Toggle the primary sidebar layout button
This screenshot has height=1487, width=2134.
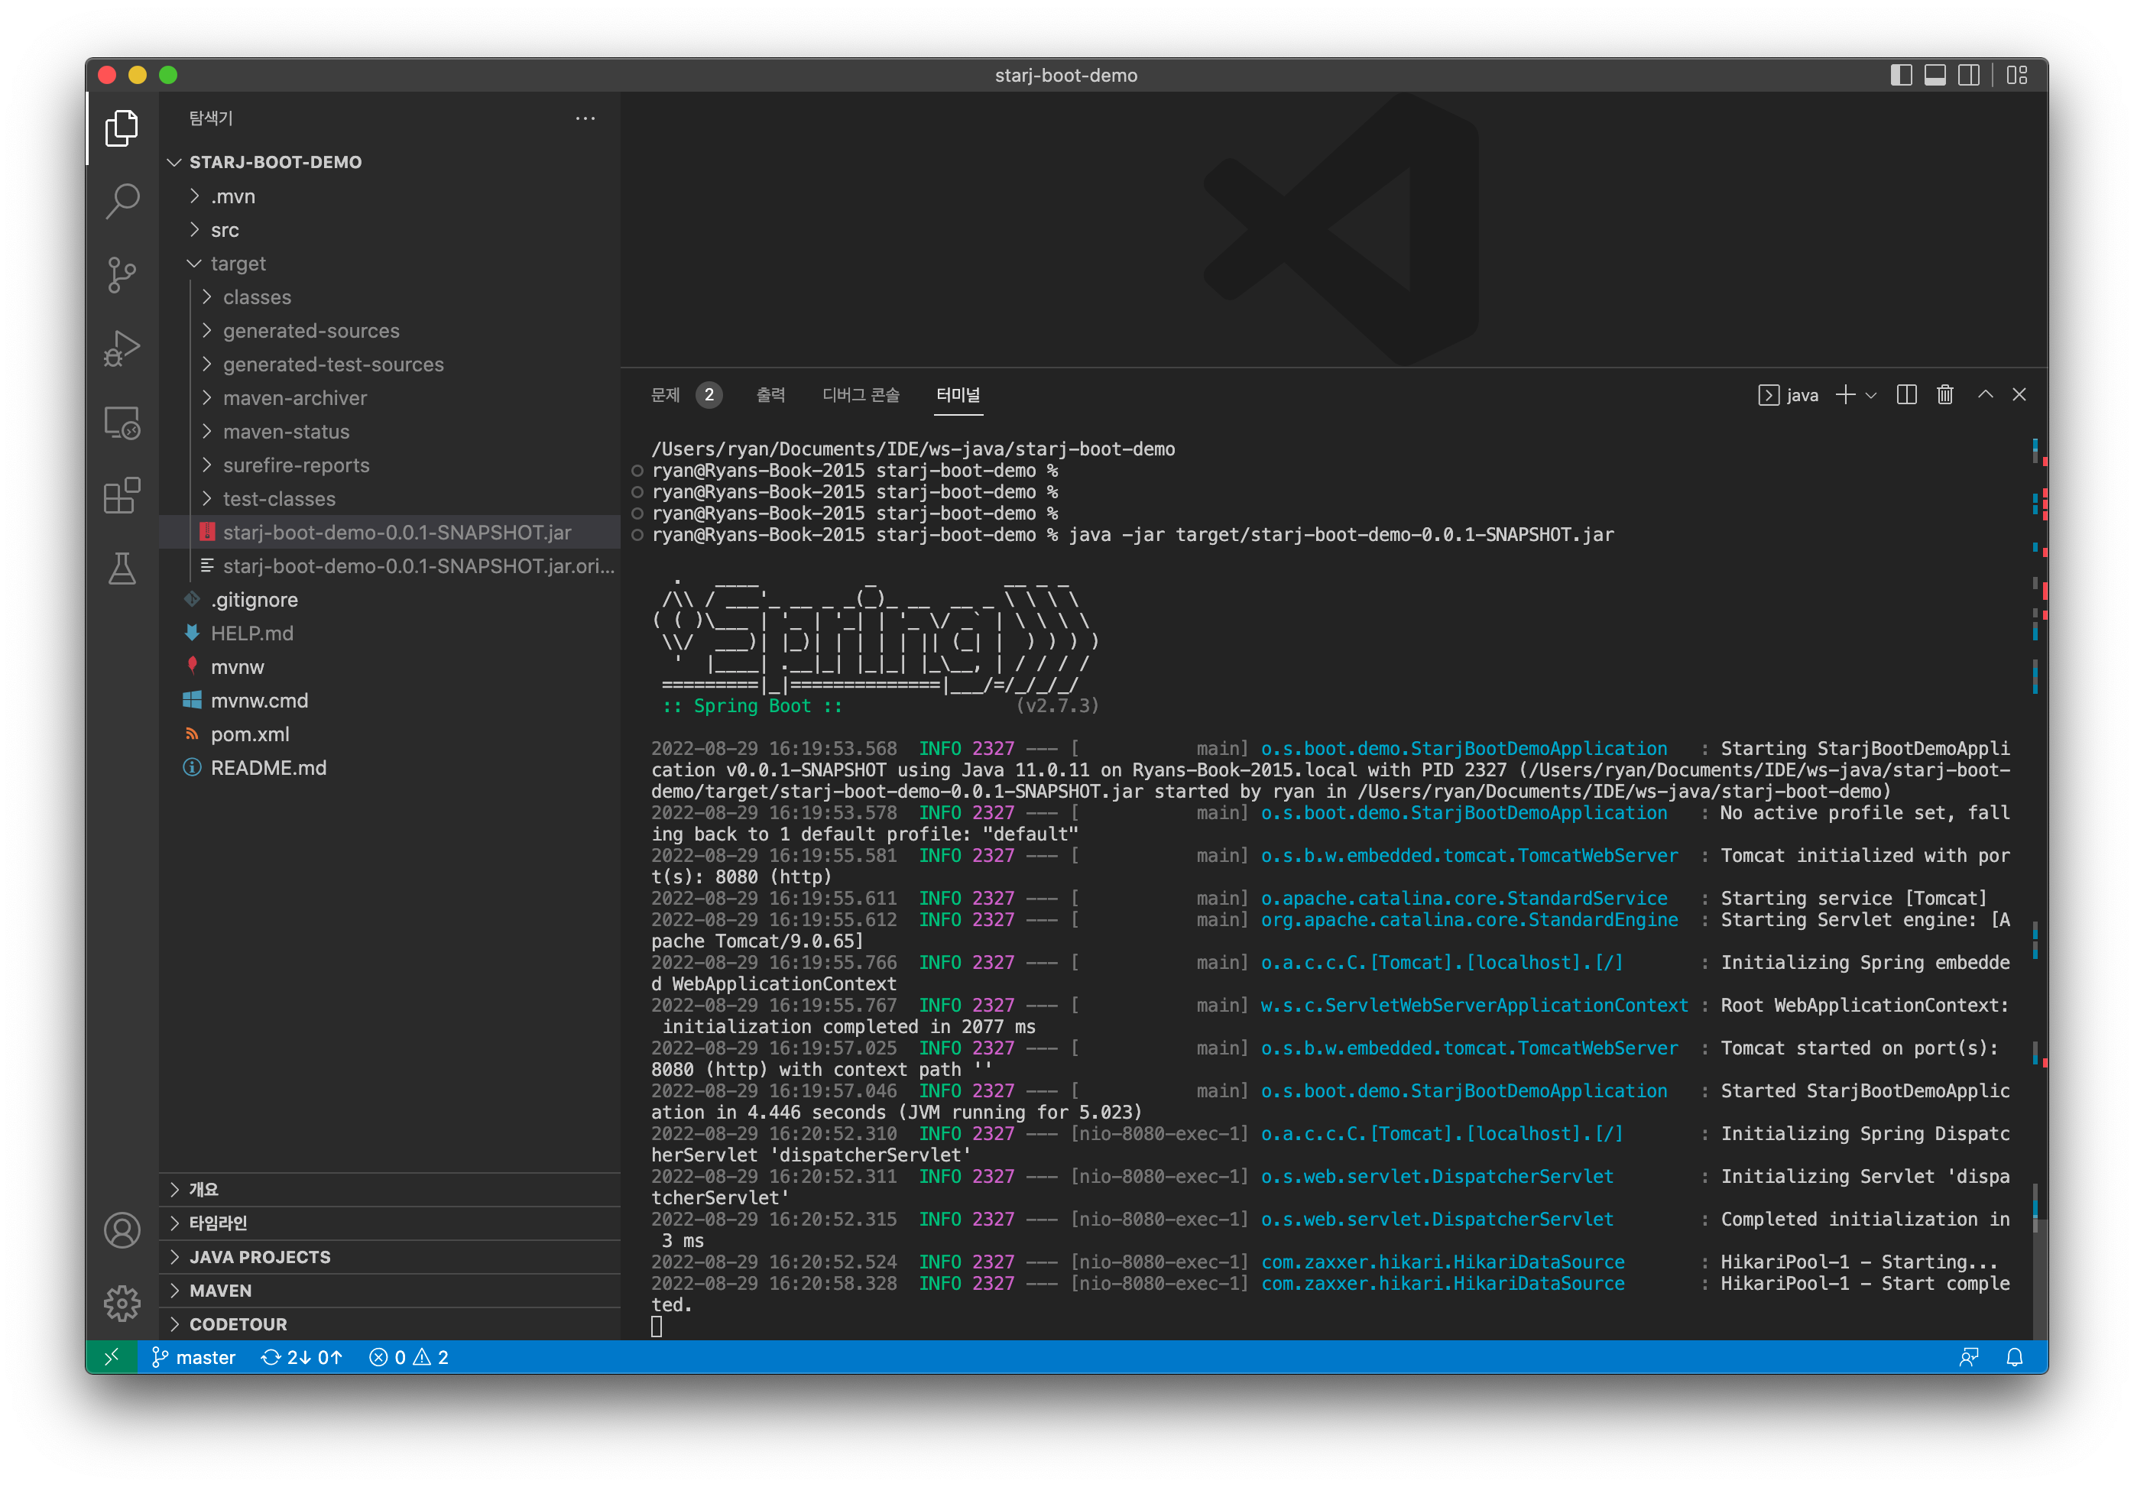click(x=1901, y=76)
